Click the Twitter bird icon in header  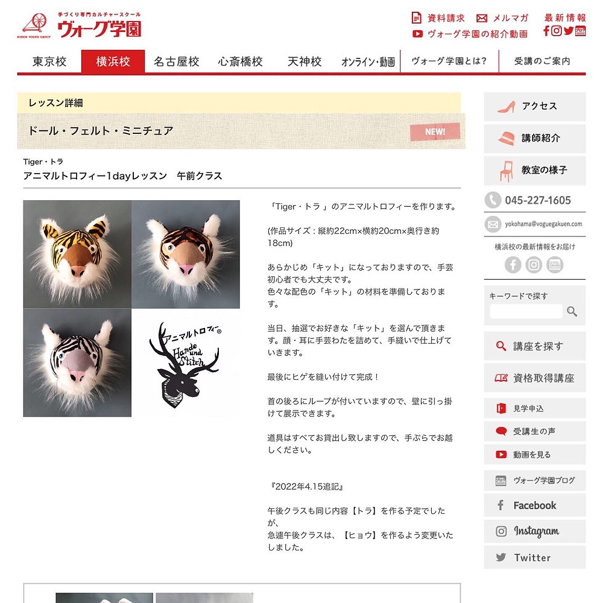569,31
